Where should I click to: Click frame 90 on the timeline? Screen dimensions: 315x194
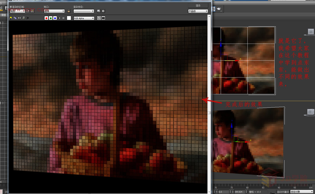point(279,188)
